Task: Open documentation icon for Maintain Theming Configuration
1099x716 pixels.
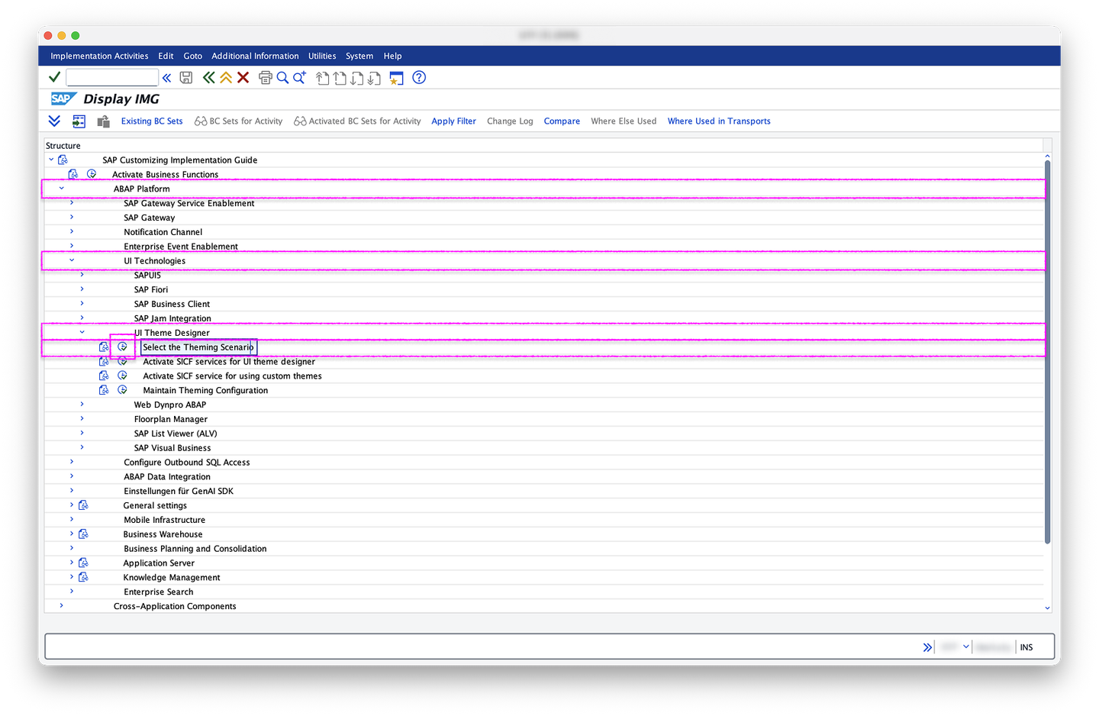Action: [x=104, y=390]
